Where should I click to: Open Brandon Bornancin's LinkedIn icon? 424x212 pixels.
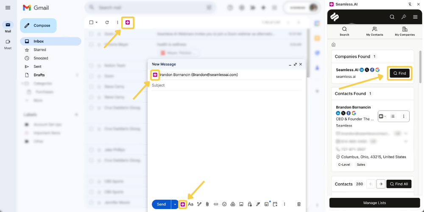(x=338, y=113)
